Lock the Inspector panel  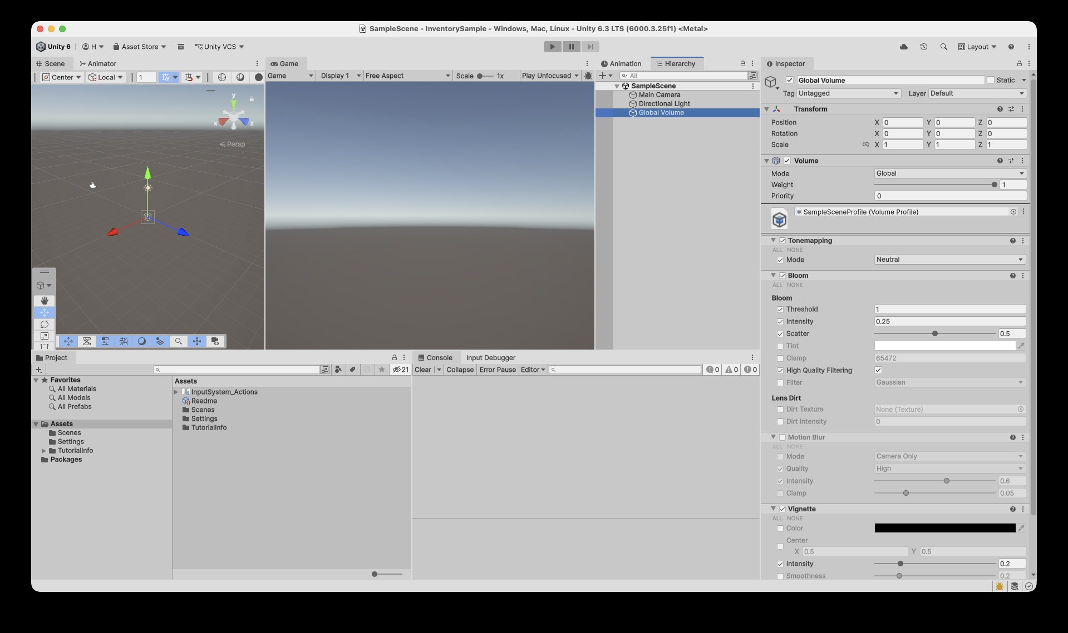[x=1019, y=64]
